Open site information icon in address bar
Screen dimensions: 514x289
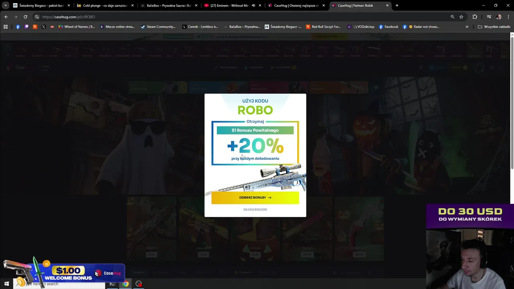[x=37, y=17]
